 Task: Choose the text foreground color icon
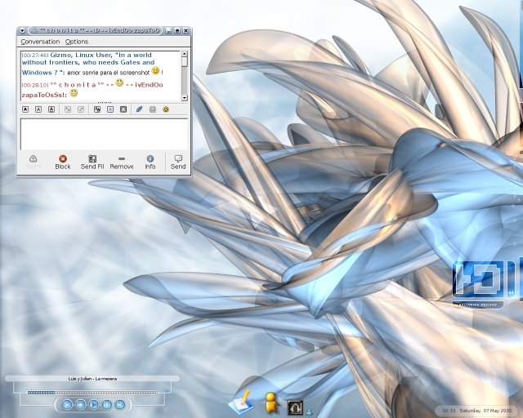click(110, 109)
